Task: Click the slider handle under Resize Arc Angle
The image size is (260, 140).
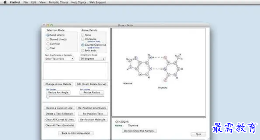Action: (x=48, y=97)
